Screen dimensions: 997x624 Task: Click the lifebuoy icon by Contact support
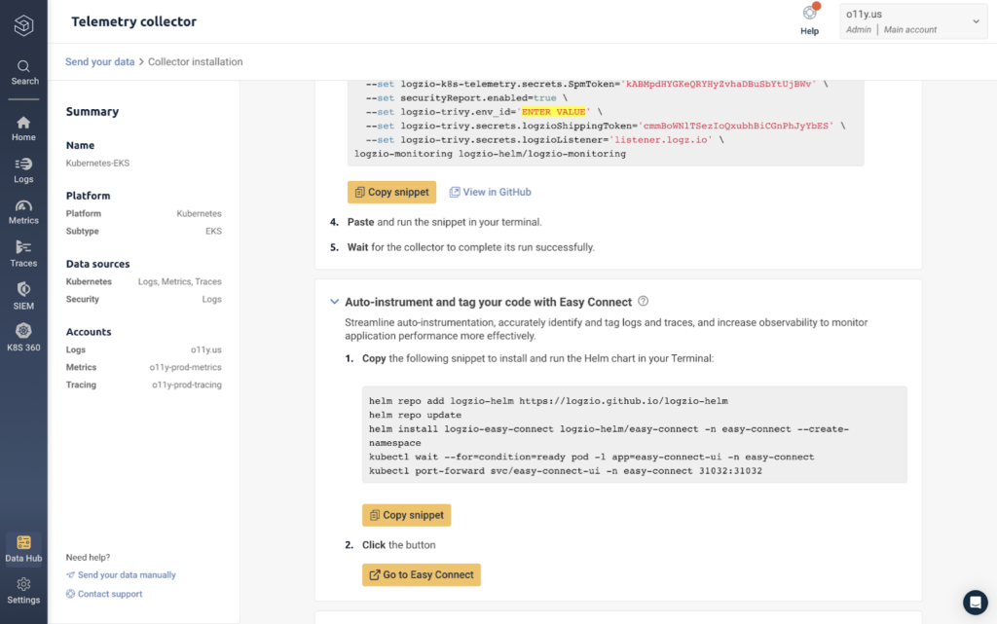[x=70, y=594]
